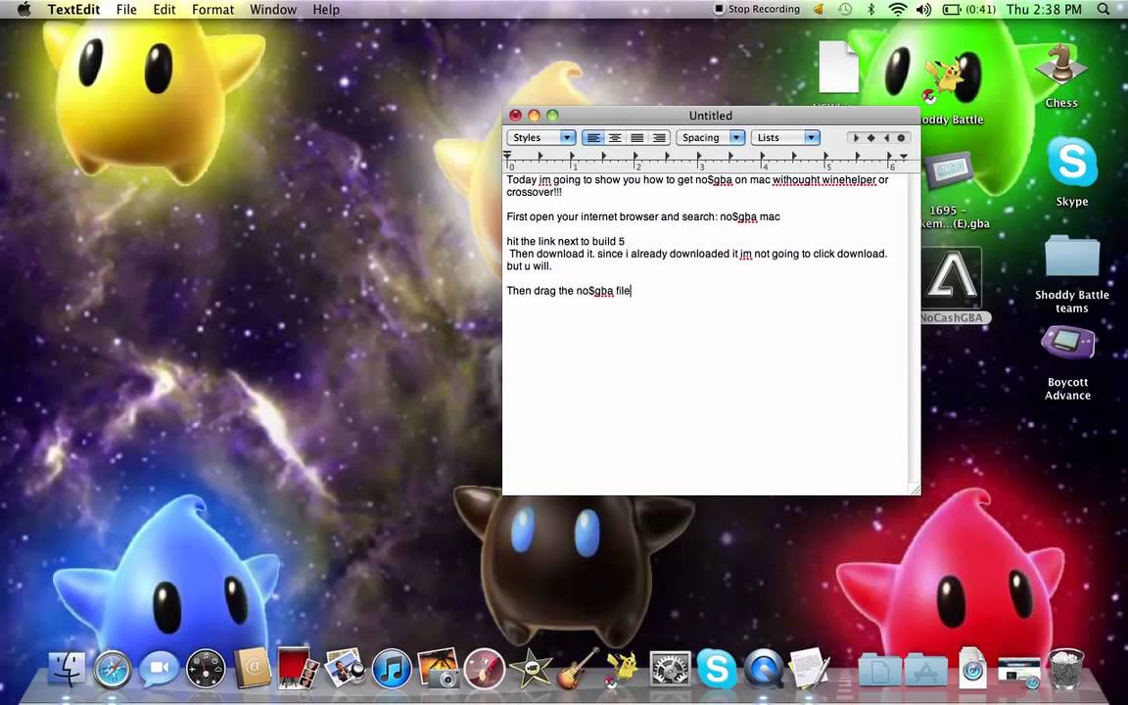Image resolution: width=1128 pixels, height=705 pixels.
Task: Open the Wi-Fi status menu
Action: pos(897,10)
